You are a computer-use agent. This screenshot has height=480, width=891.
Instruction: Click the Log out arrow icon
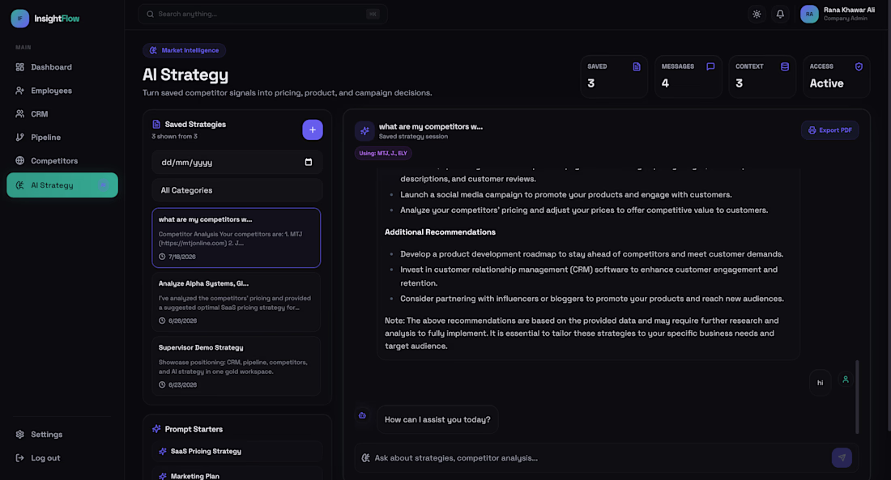click(20, 458)
